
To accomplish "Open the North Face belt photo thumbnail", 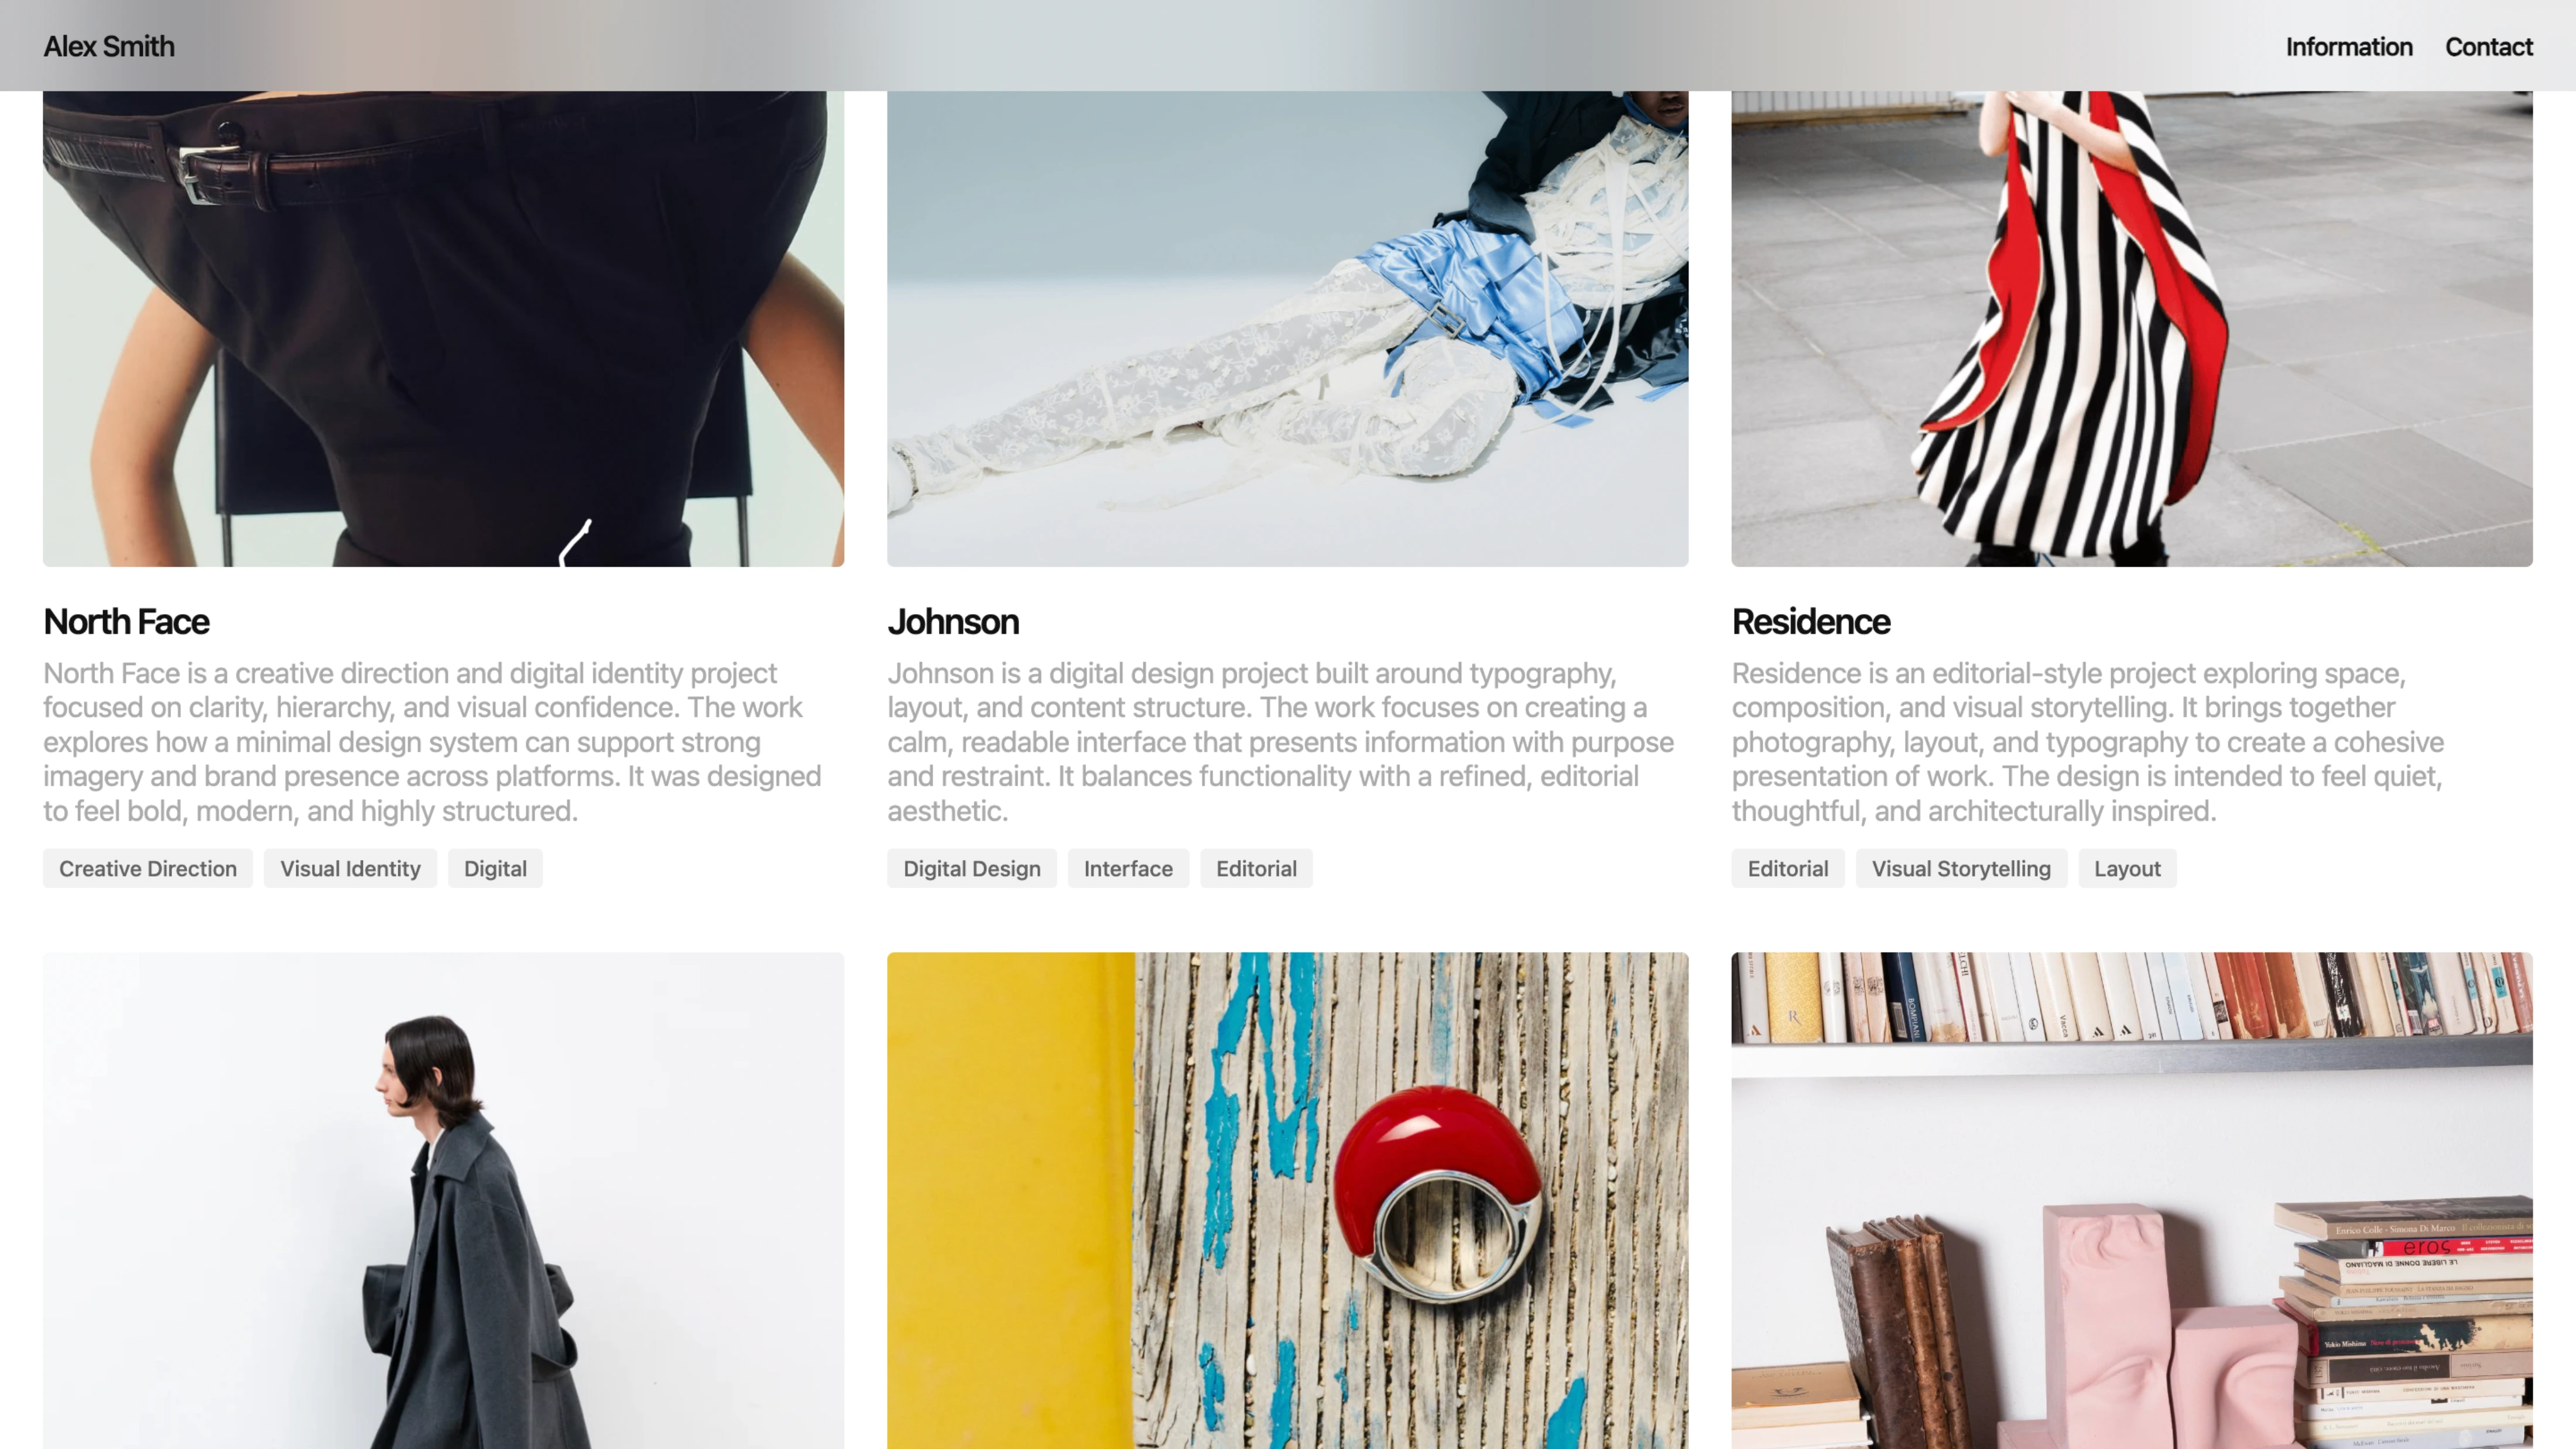I will [443, 329].
